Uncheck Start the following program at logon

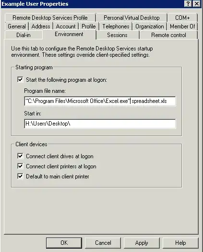point(20,79)
